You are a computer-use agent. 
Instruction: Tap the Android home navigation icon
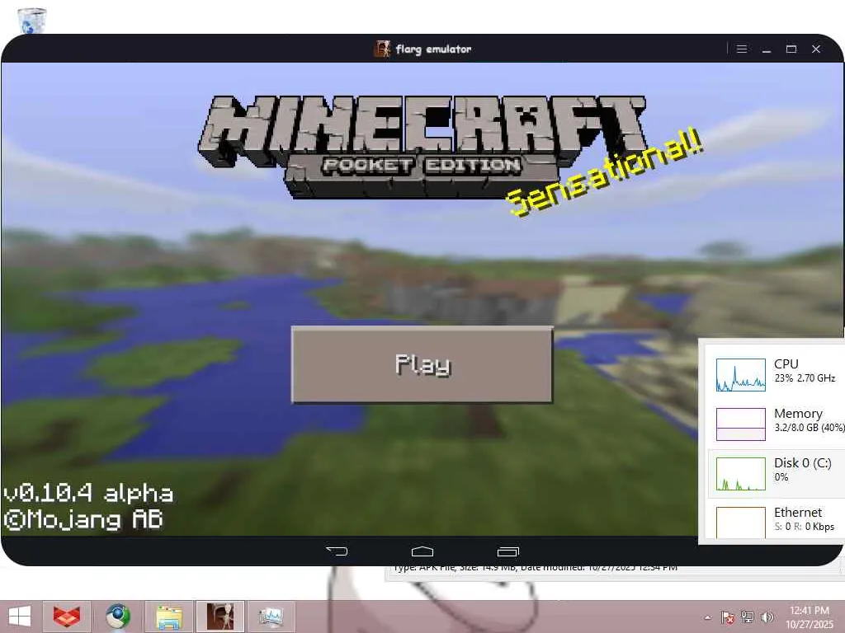click(x=422, y=551)
